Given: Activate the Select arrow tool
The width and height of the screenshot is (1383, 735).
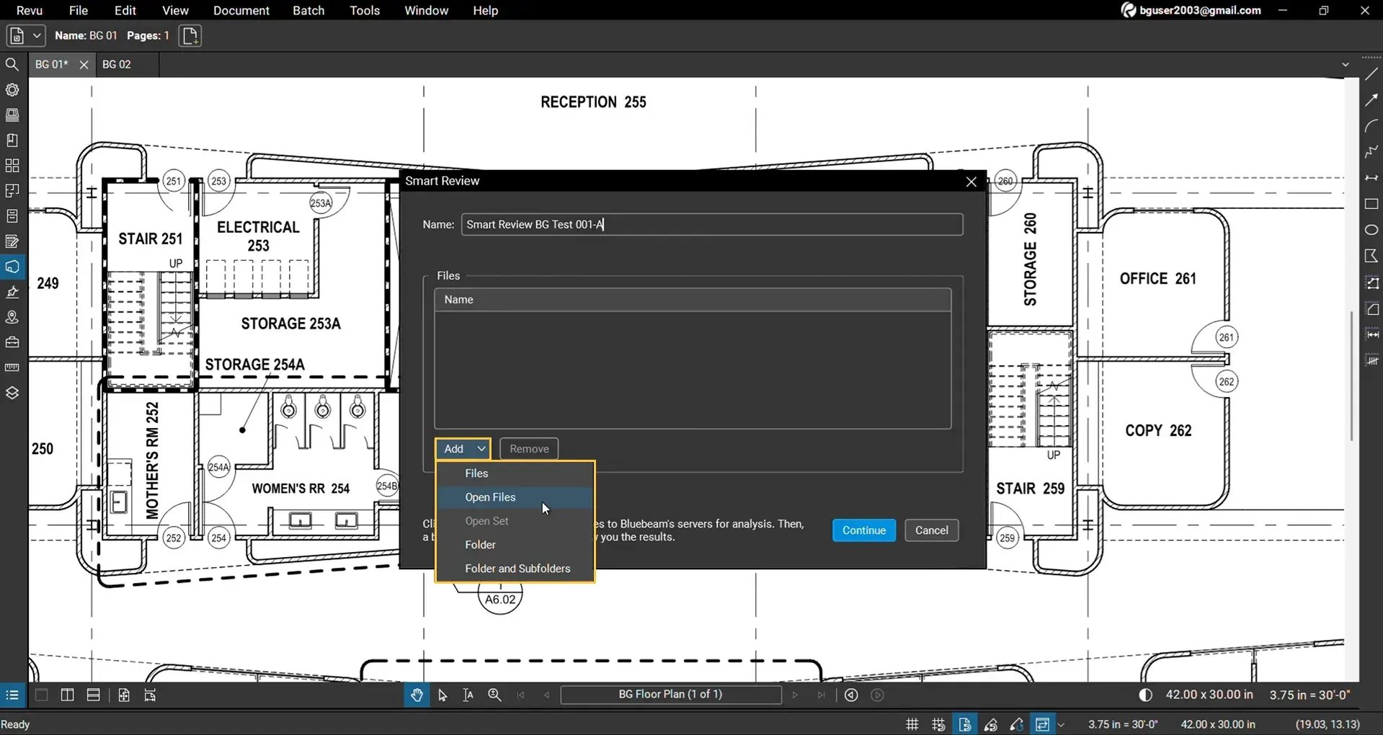Looking at the screenshot, I should [443, 695].
